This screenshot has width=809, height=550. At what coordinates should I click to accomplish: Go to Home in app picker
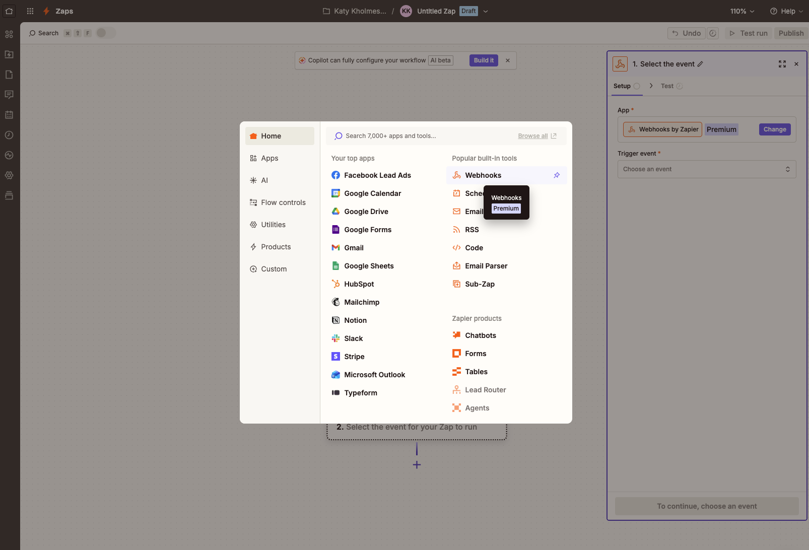[280, 136]
